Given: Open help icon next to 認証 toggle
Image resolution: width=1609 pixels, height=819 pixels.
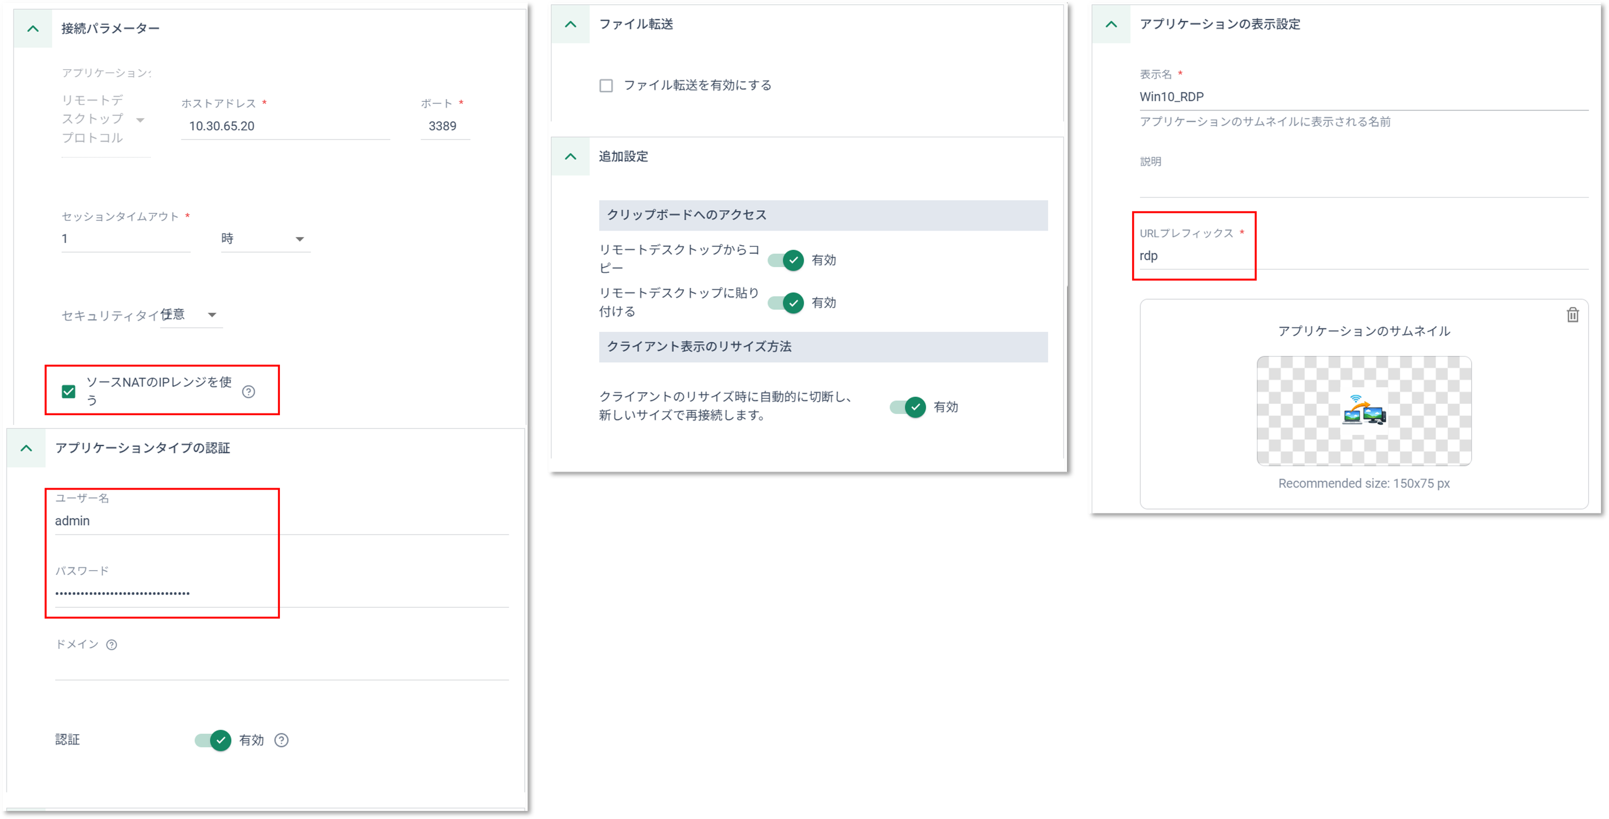Looking at the screenshot, I should pos(281,740).
